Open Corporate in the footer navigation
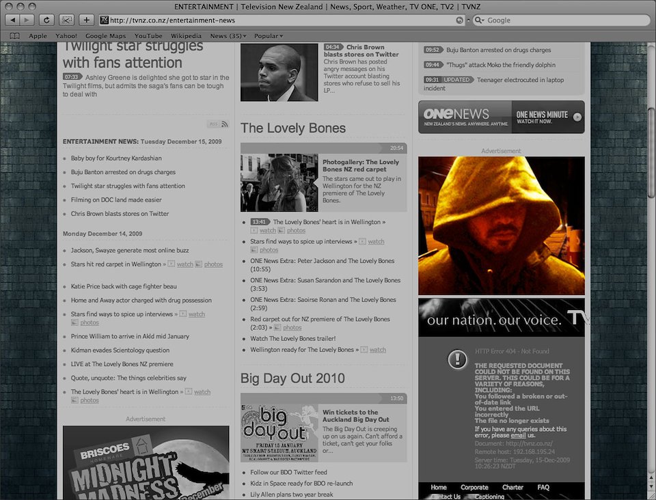This screenshot has height=500, width=656. point(474,487)
